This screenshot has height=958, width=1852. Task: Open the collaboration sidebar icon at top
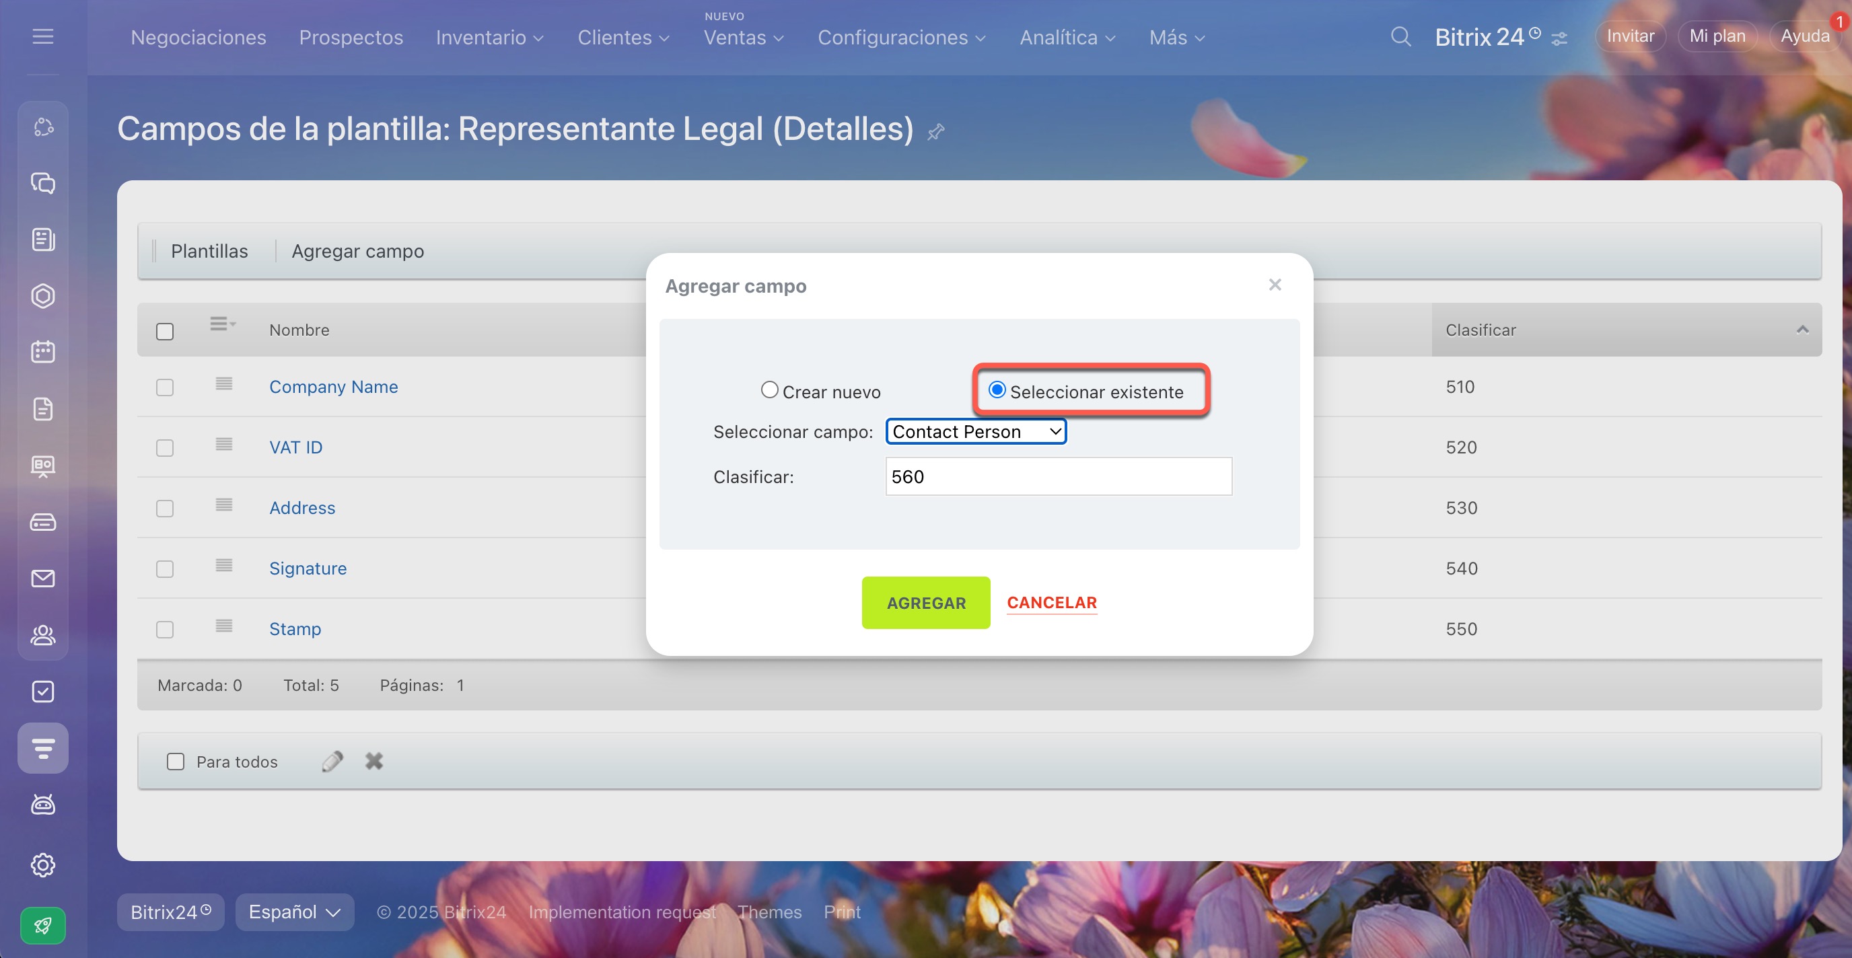[43, 127]
